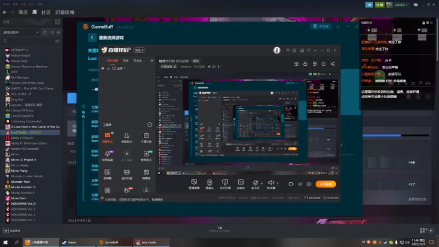Edit the stream category pencil icon
This screenshot has width=439, height=247.
[x=175, y=66]
